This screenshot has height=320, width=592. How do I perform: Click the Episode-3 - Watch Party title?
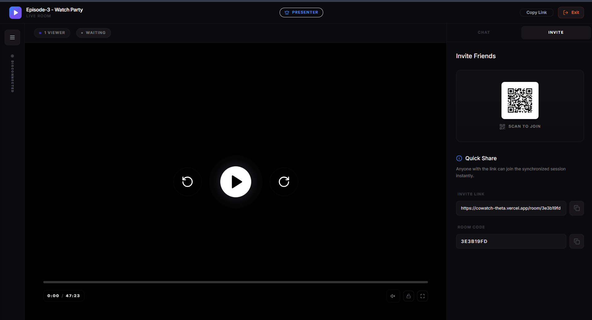point(54,10)
